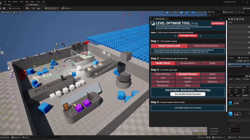Toggle rotation angle snapping icon
This screenshot has height=140, width=250.
[187, 12]
